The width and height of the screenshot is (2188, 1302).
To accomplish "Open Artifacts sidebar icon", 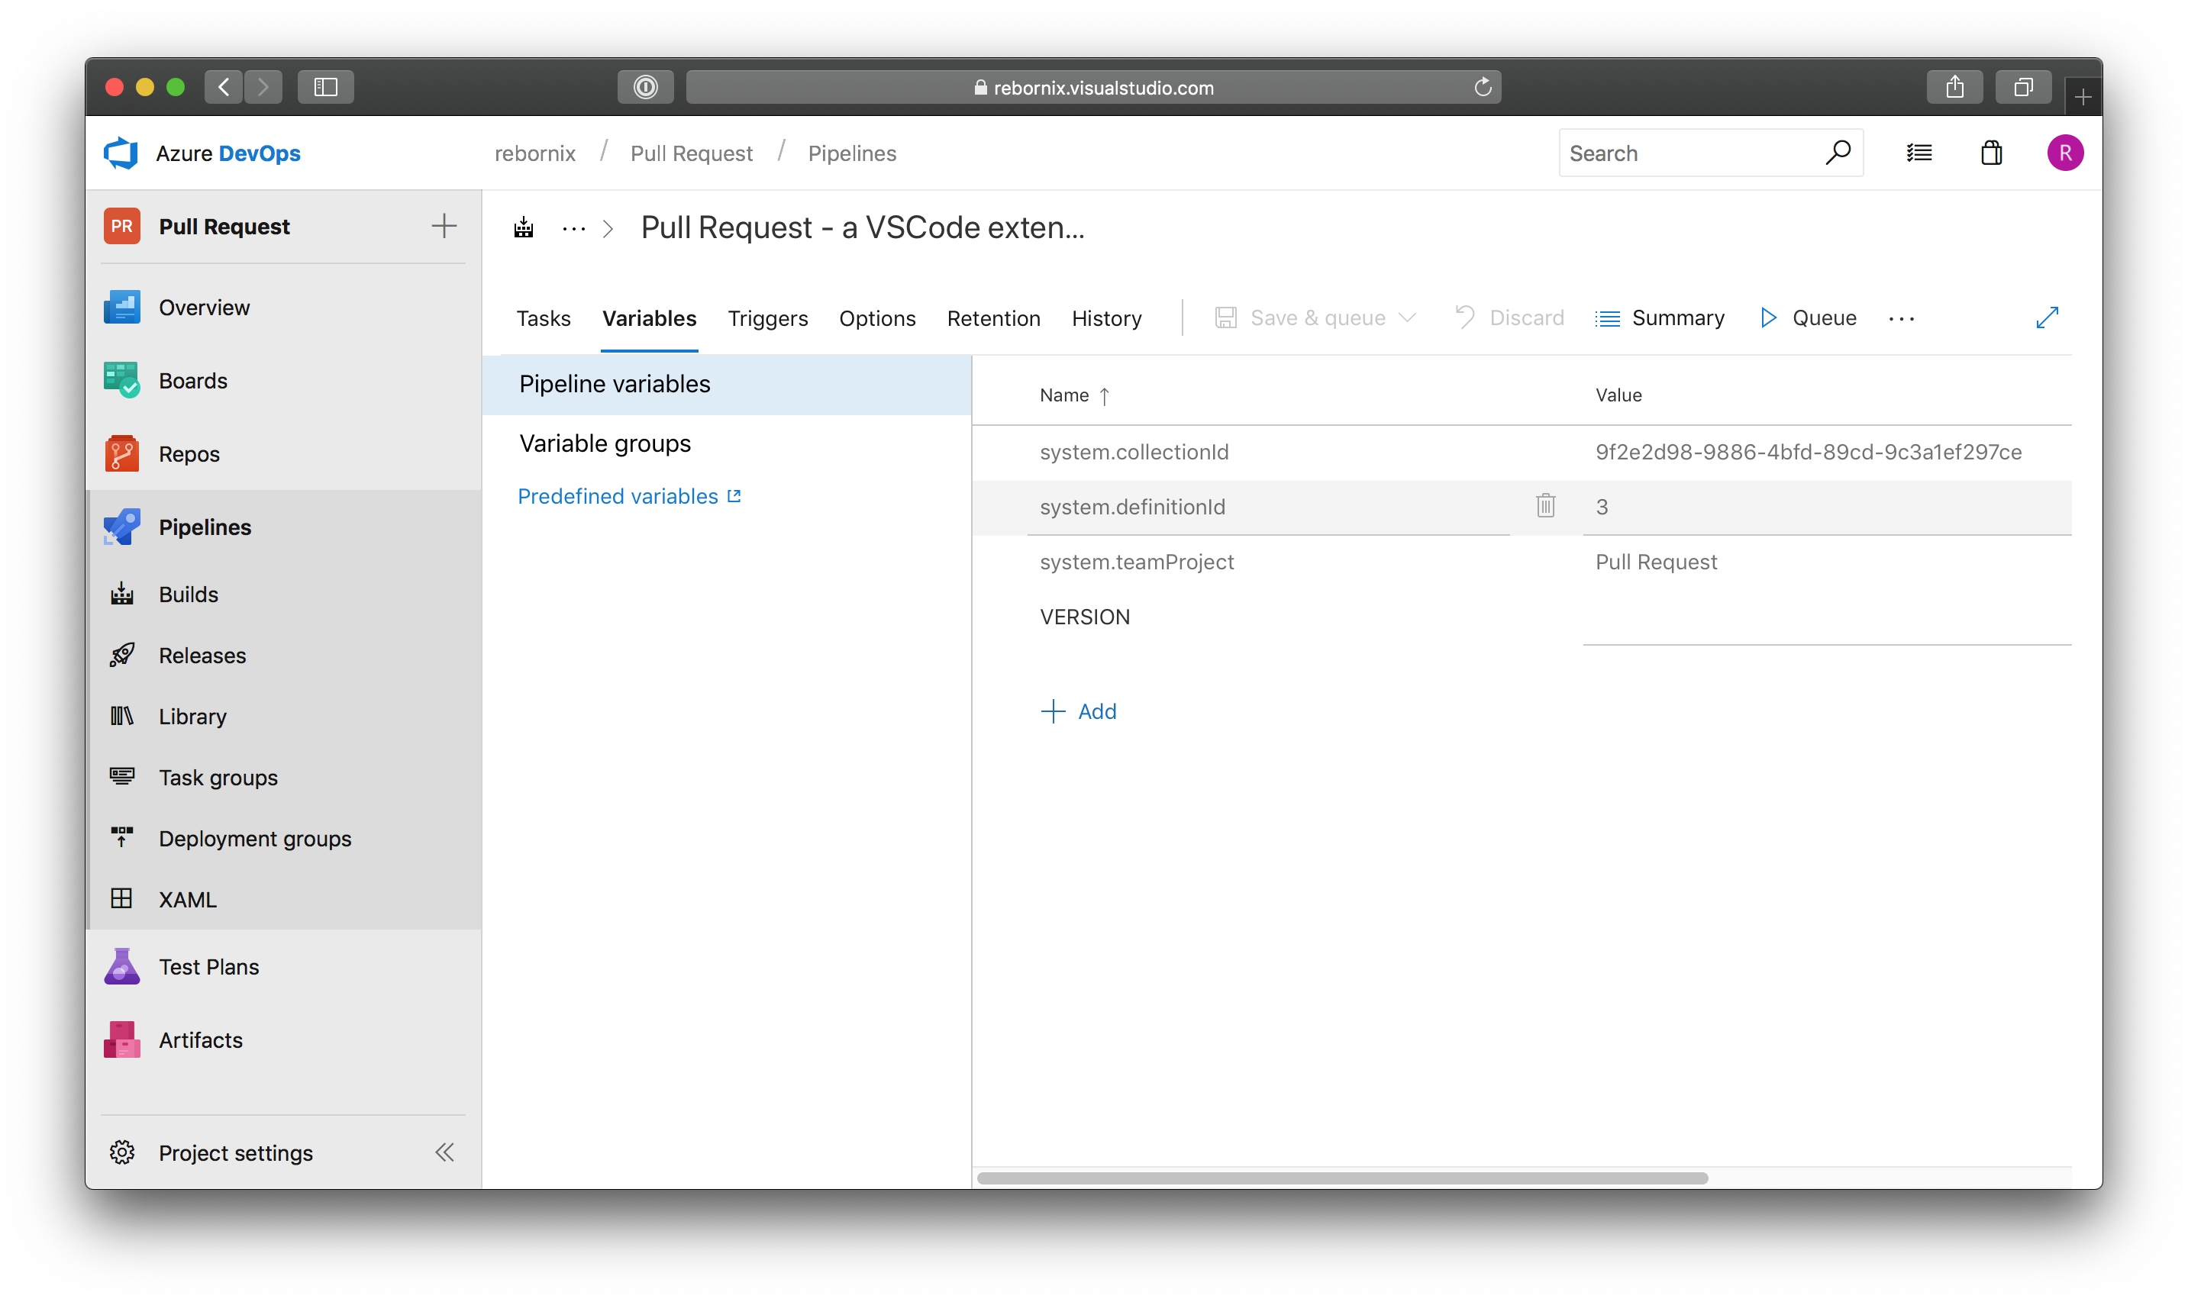I will click(x=121, y=1039).
